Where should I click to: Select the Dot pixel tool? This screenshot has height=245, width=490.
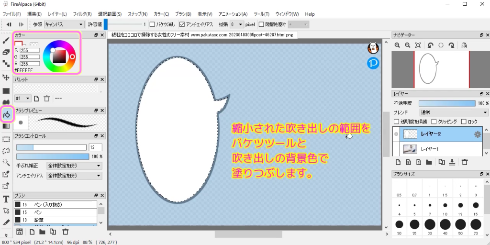tap(6, 64)
